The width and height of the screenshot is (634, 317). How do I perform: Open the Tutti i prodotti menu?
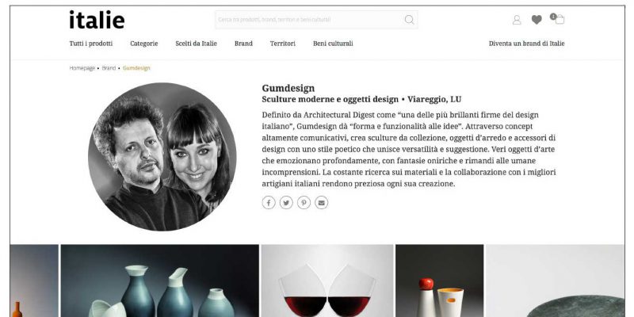pyautogui.click(x=91, y=44)
